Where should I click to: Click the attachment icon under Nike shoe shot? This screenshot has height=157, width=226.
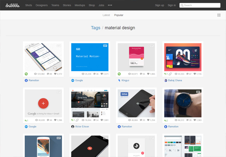170,74
